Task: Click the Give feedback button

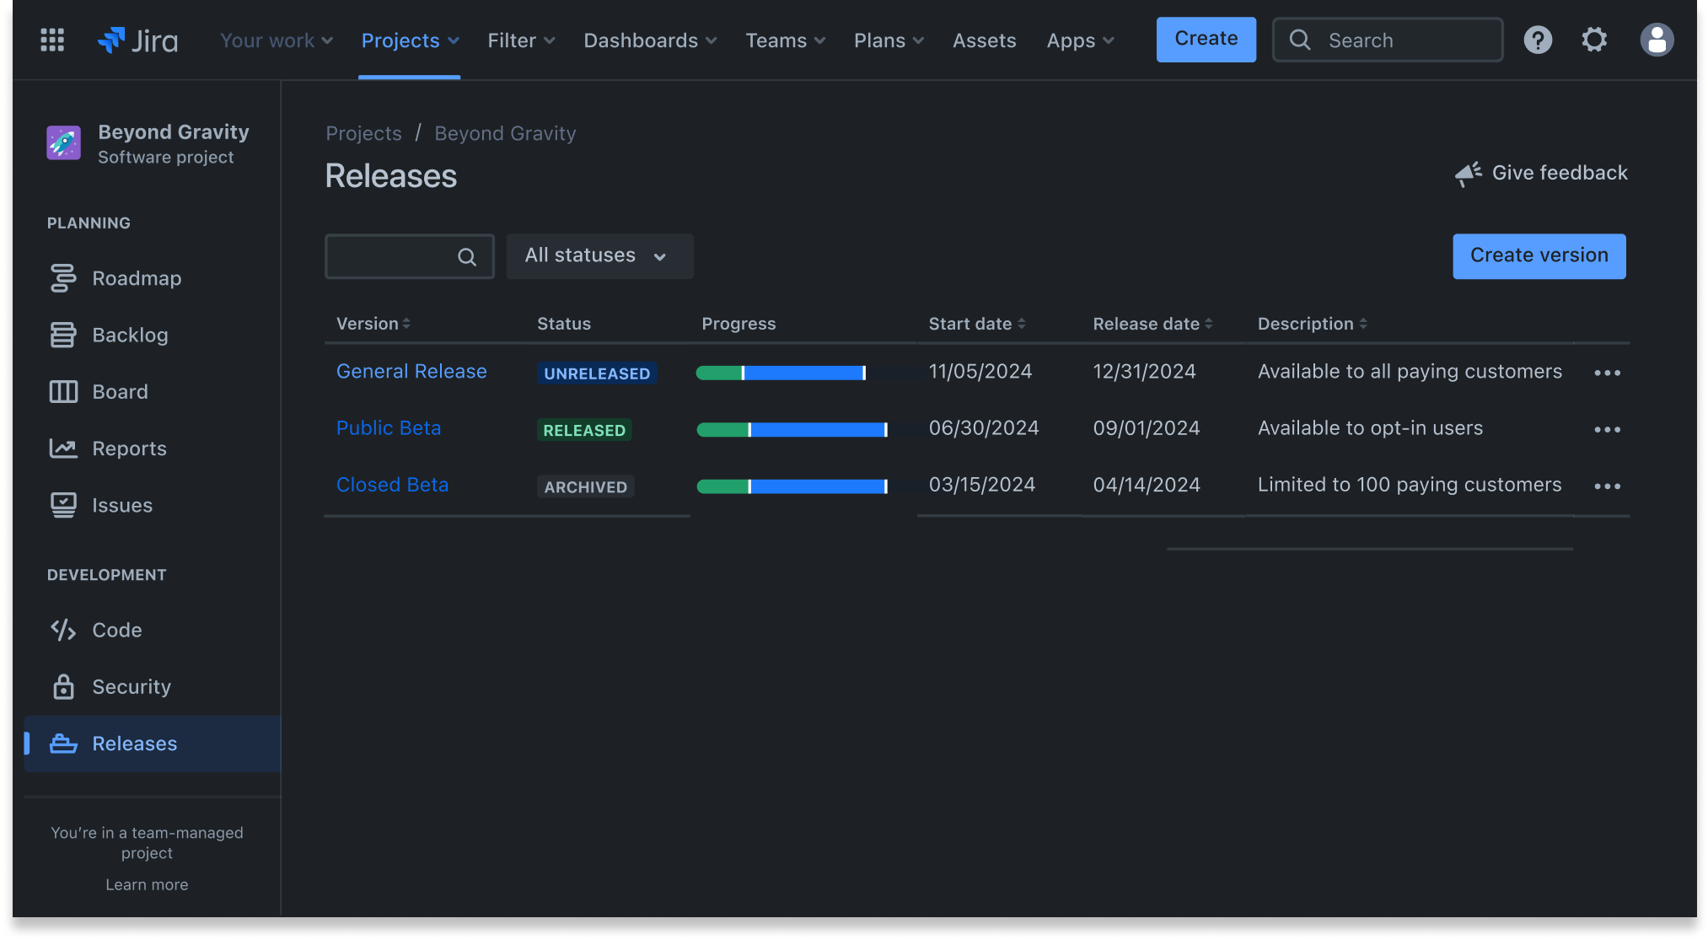Action: 1539,173
